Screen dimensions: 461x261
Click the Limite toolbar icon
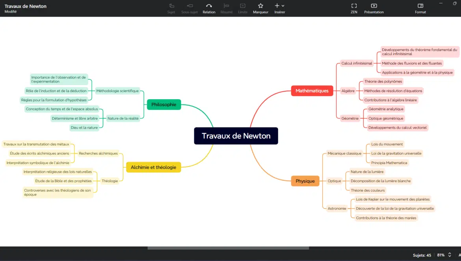pyautogui.click(x=243, y=6)
